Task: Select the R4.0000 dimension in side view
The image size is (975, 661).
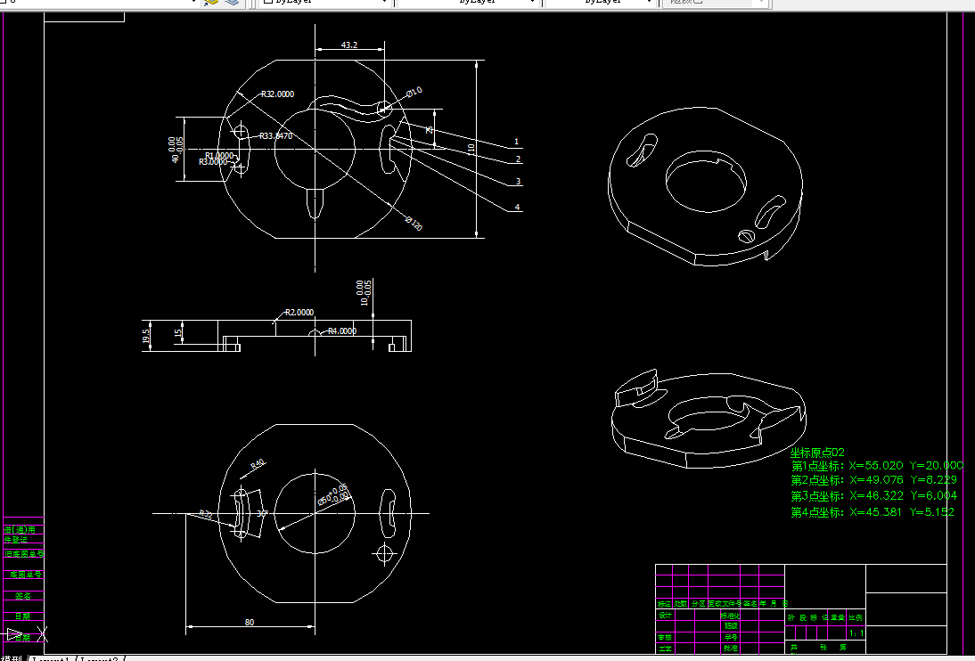Action: 342,330
